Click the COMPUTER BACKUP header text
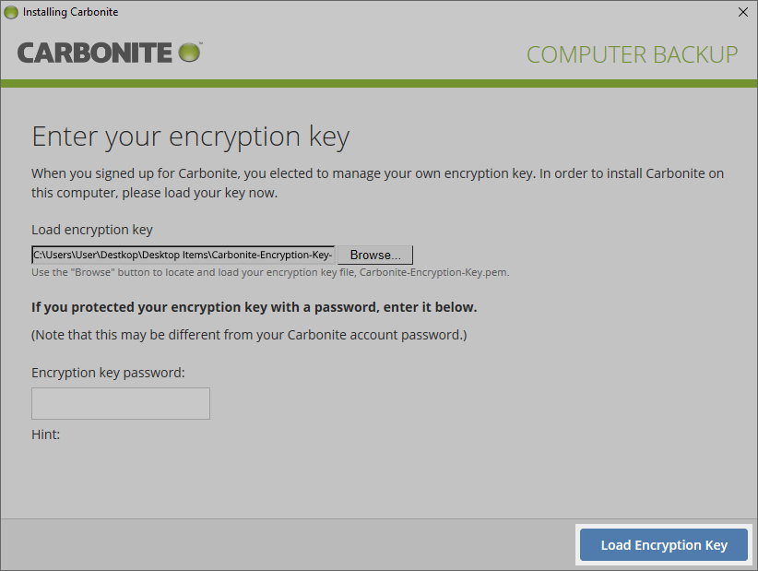The image size is (758, 571). point(632,54)
